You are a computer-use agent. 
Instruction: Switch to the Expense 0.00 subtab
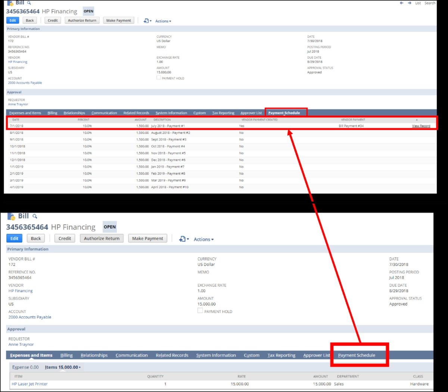coord(25,367)
